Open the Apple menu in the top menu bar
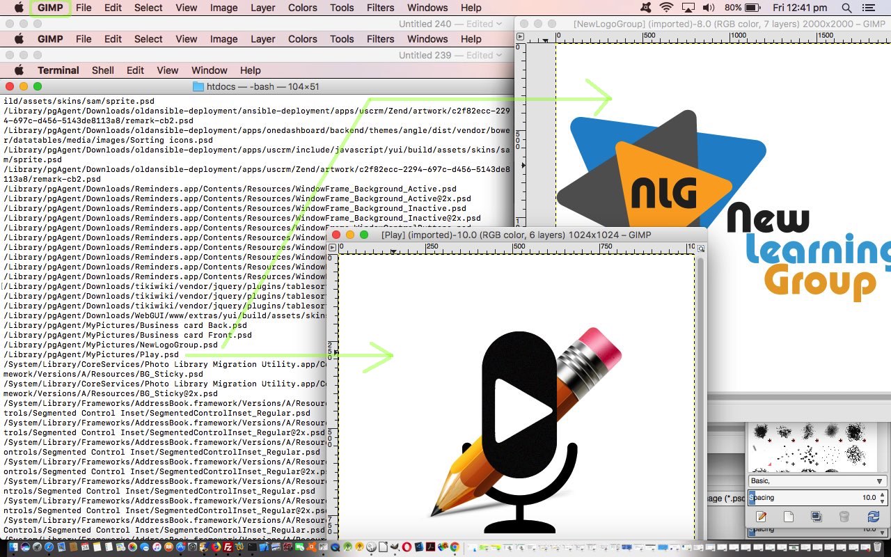The height and width of the screenshot is (557, 891). point(19,8)
